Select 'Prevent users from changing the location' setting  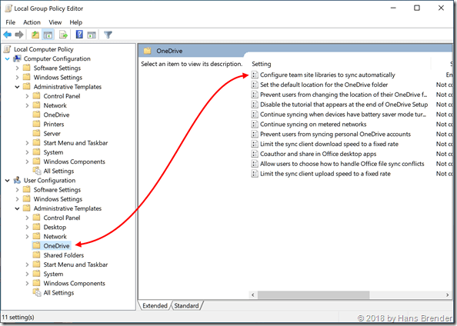click(x=344, y=95)
